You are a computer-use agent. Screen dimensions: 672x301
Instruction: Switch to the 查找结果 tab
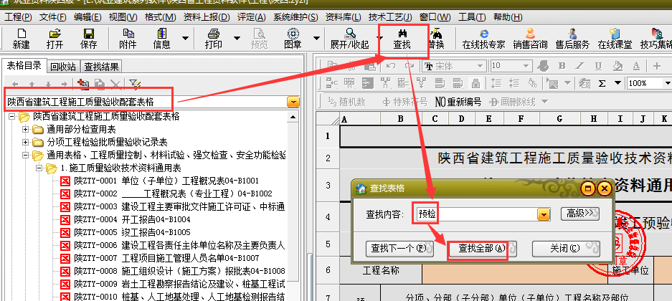tap(101, 67)
